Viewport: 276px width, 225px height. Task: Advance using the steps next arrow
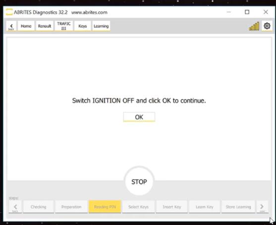click(x=262, y=207)
